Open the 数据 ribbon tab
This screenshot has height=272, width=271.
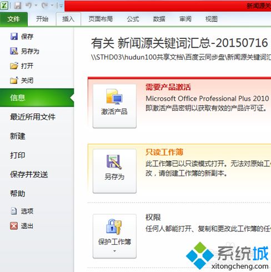(159, 19)
